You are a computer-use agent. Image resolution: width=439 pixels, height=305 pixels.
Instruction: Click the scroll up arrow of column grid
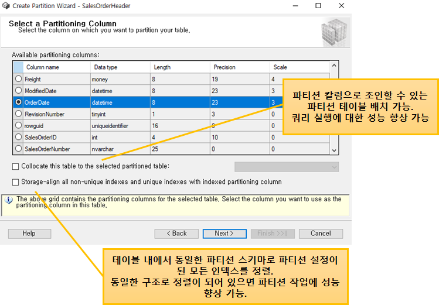[x=334, y=66]
